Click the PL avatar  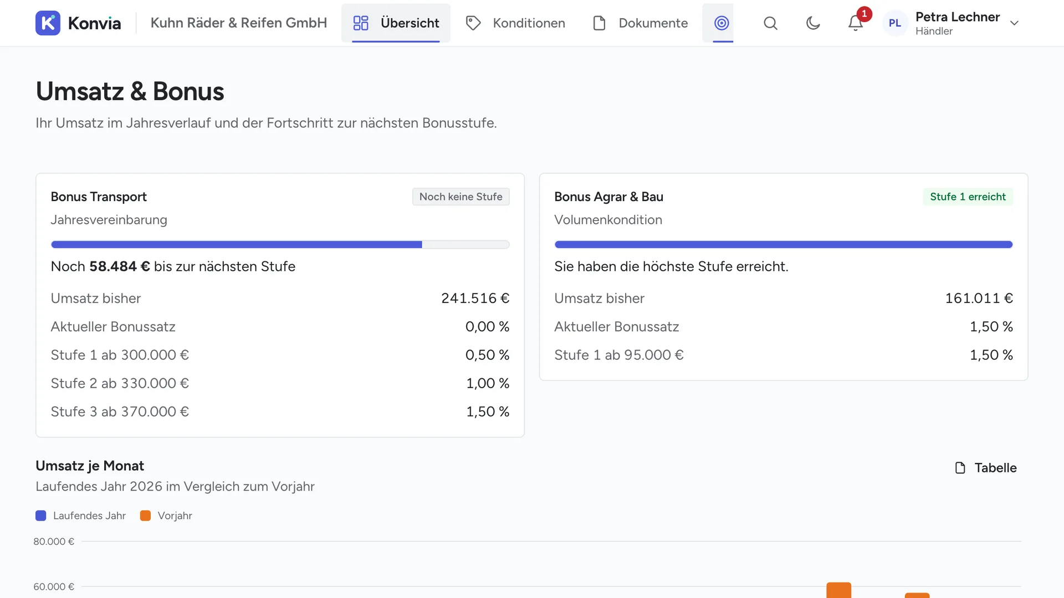(895, 23)
